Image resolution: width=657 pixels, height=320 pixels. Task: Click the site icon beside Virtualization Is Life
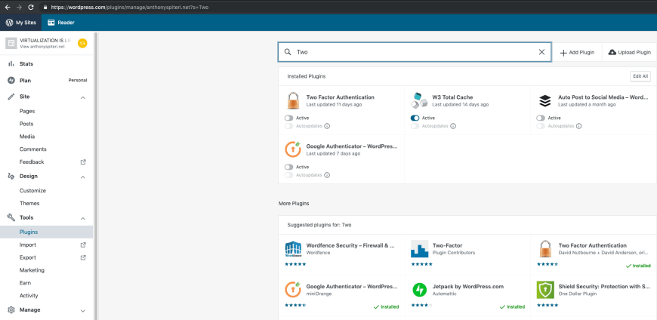(x=11, y=43)
